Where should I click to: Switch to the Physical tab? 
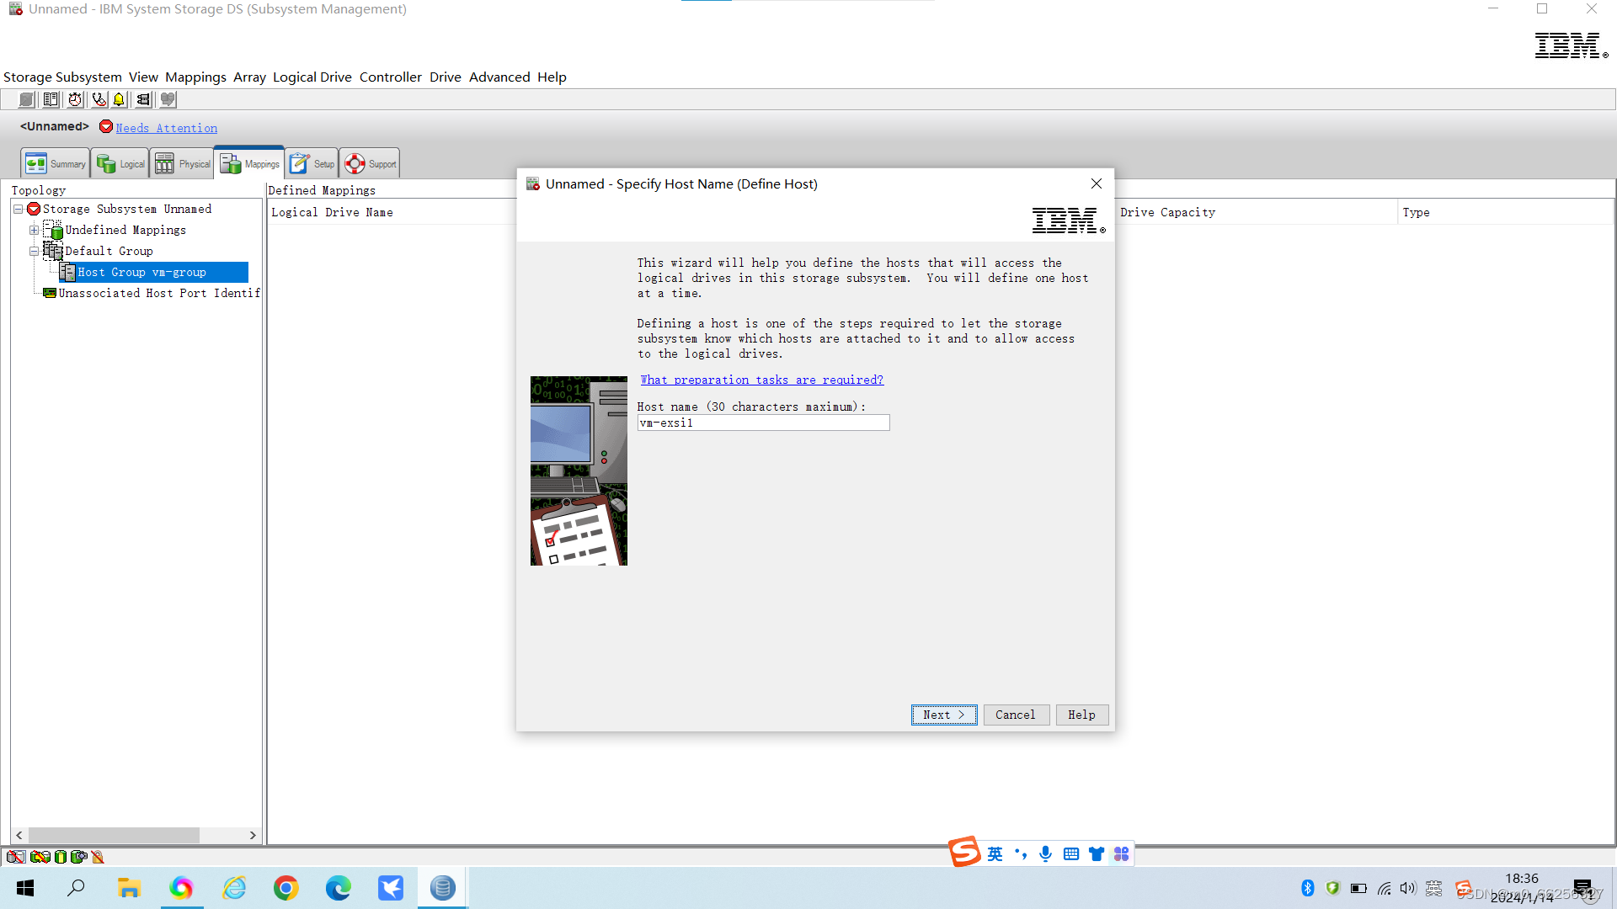pyautogui.click(x=182, y=162)
